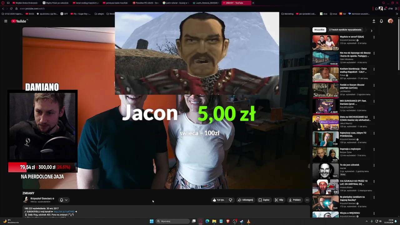Open Wypłata w serze Q&A video thumbnail
400x225 pixels.
325,42
